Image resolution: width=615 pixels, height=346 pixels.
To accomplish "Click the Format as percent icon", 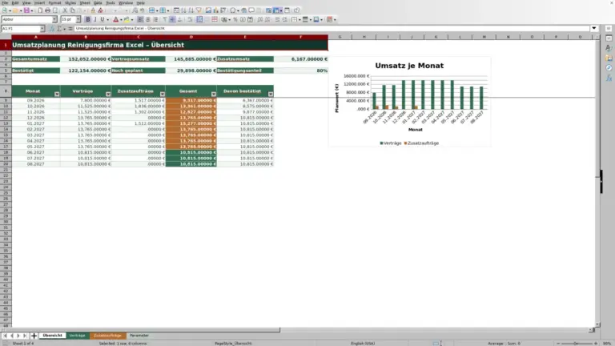I will click(x=235, y=19).
